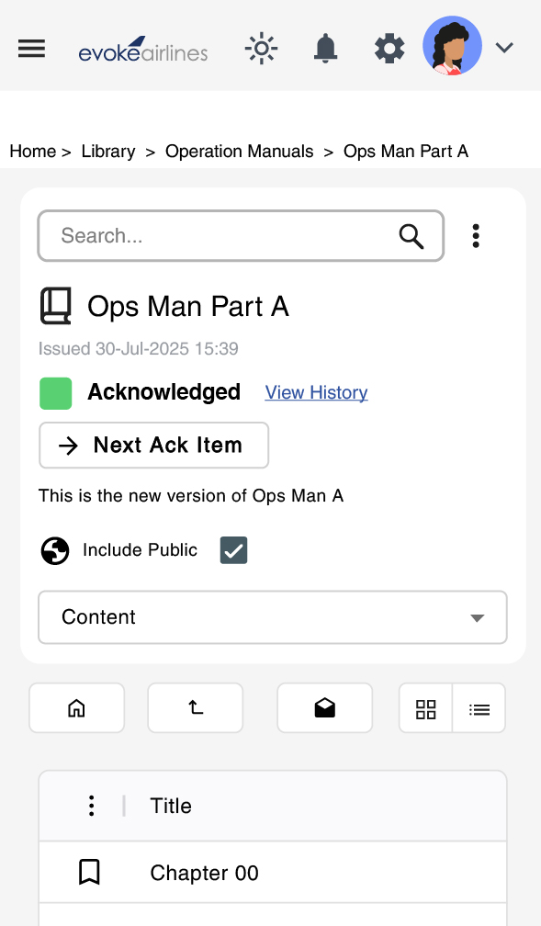Expand the user account chevron
The height and width of the screenshot is (926, 541).
[503, 47]
